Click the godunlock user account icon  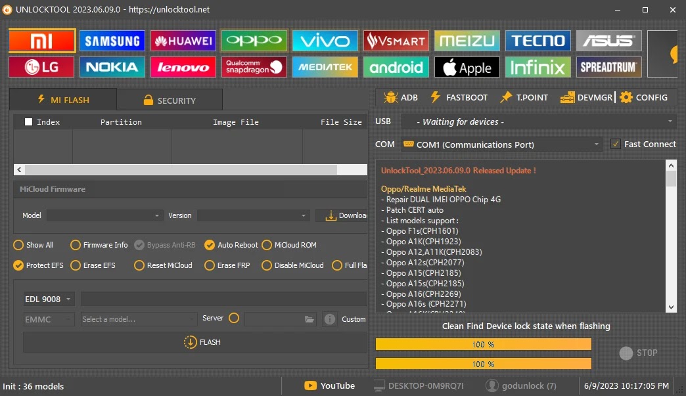coord(492,386)
